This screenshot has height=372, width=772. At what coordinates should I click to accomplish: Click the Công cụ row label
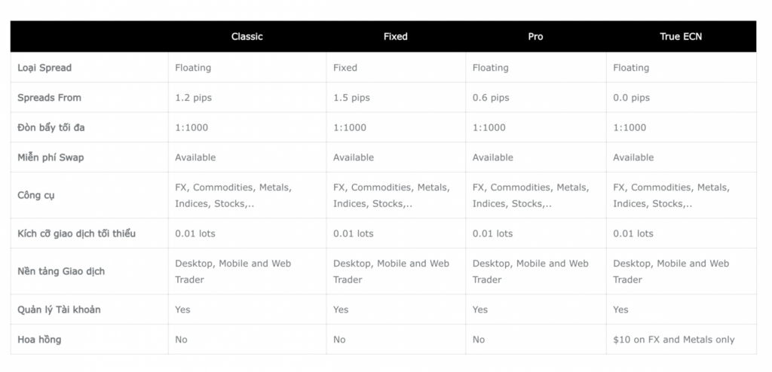point(36,196)
